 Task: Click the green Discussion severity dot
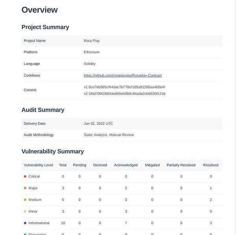[x=25, y=234]
